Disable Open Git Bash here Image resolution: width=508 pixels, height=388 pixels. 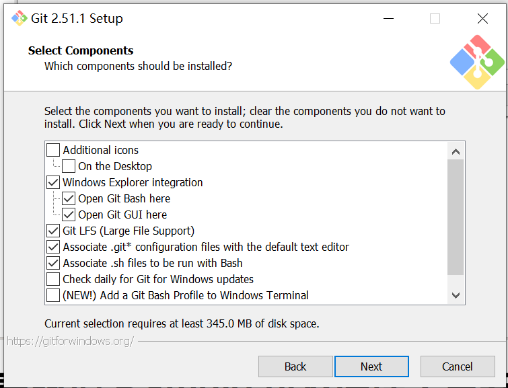pyautogui.click(x=69, y=198)
